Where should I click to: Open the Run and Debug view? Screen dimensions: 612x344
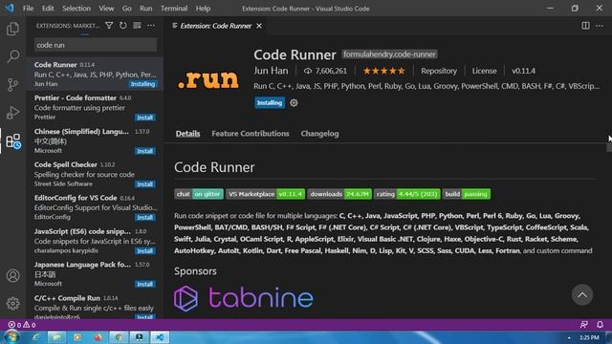(12, 113)
